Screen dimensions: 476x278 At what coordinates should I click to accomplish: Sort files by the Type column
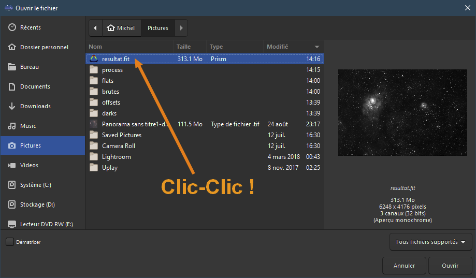235,47
